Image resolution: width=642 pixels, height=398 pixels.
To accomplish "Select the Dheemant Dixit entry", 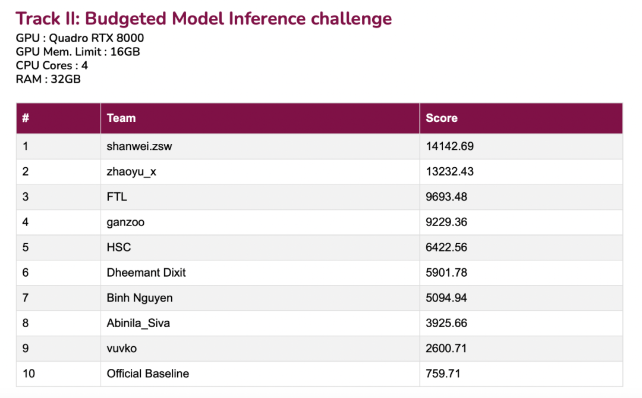I will point(146,272).
